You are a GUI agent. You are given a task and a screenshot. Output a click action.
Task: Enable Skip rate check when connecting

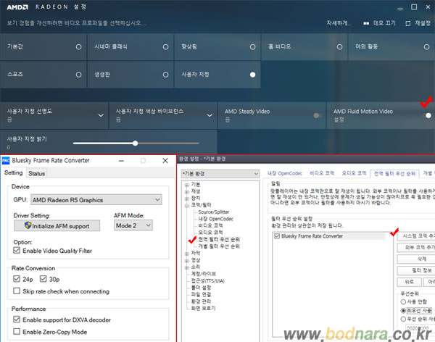[17, 291]
